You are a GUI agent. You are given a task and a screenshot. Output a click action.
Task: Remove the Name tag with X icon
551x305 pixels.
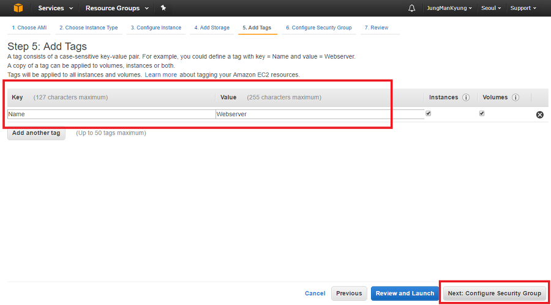540,114
